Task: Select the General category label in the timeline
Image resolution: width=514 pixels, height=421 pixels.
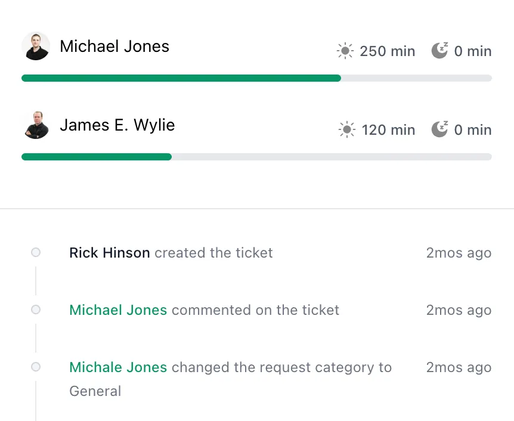Action: coord(95,391)
